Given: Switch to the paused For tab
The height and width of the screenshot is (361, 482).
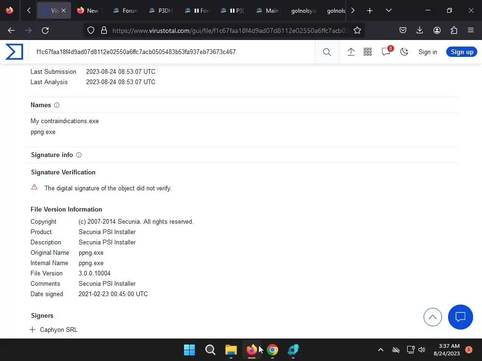Looking at the screenshot, I should (x=197, y=11).
